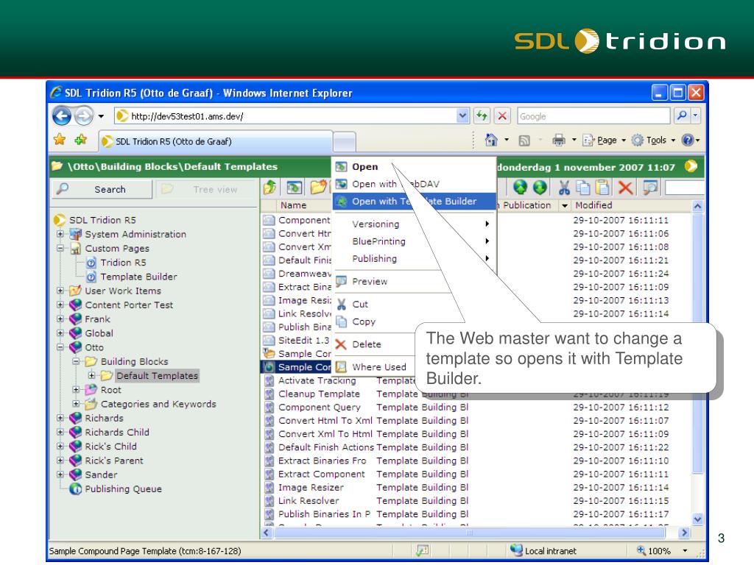
Task: Open the Publication column filter dropdown
Action: [x=565, y=206]
